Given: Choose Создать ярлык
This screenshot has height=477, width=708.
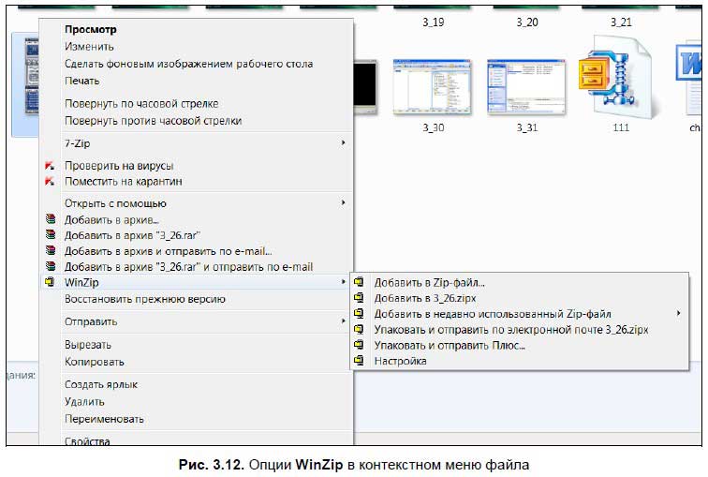Looking at the screenshot, I should [x=101, y=384].
